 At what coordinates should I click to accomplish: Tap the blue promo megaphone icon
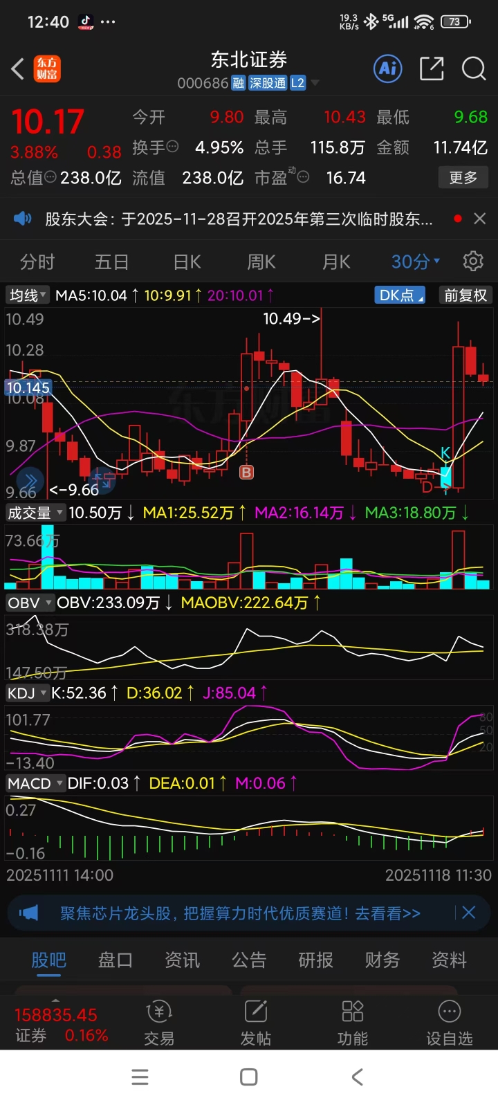[29, 913]
